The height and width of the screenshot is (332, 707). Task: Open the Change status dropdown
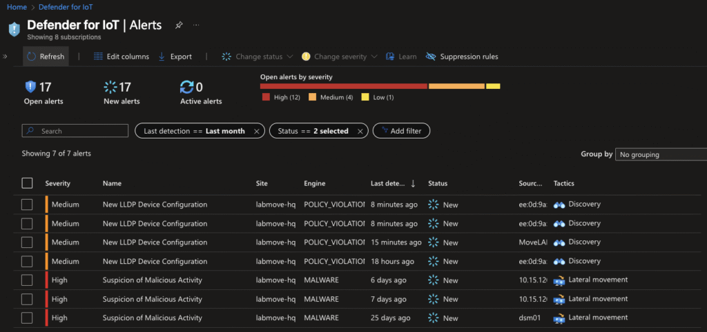click(x=258, y=56)
